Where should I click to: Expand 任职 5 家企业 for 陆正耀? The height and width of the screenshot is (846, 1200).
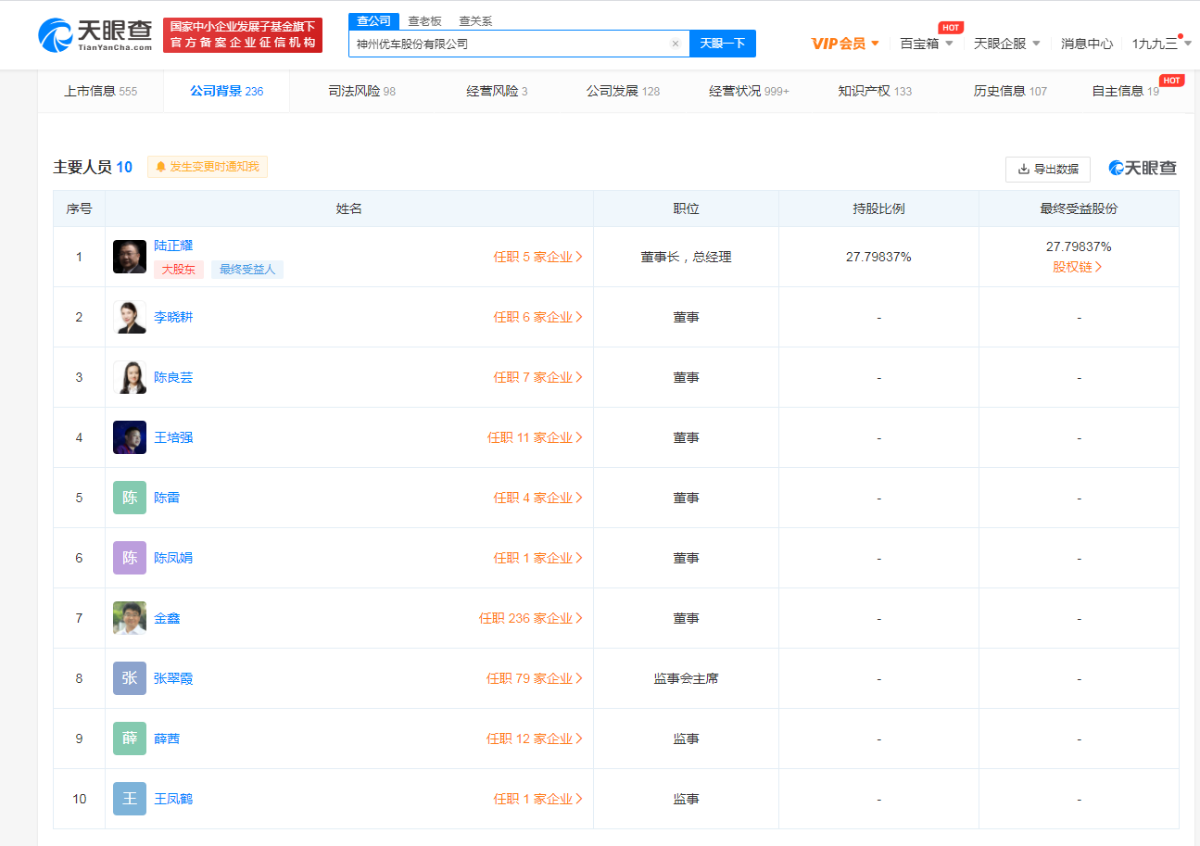pyautogui.click(x=537, y=257)
